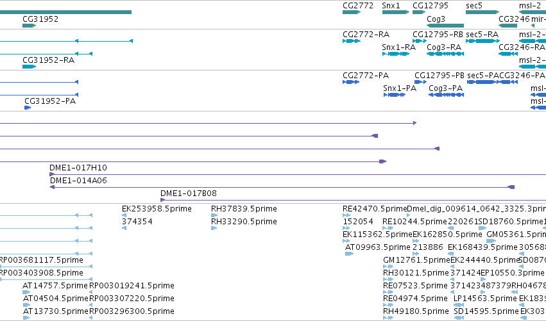
Task: Select the RP003307220.5prime EST glyph
Action: click(91, 305)
